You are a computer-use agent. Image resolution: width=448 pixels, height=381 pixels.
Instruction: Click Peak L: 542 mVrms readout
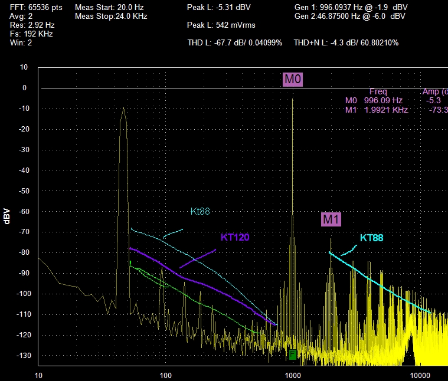pos(221,25)
